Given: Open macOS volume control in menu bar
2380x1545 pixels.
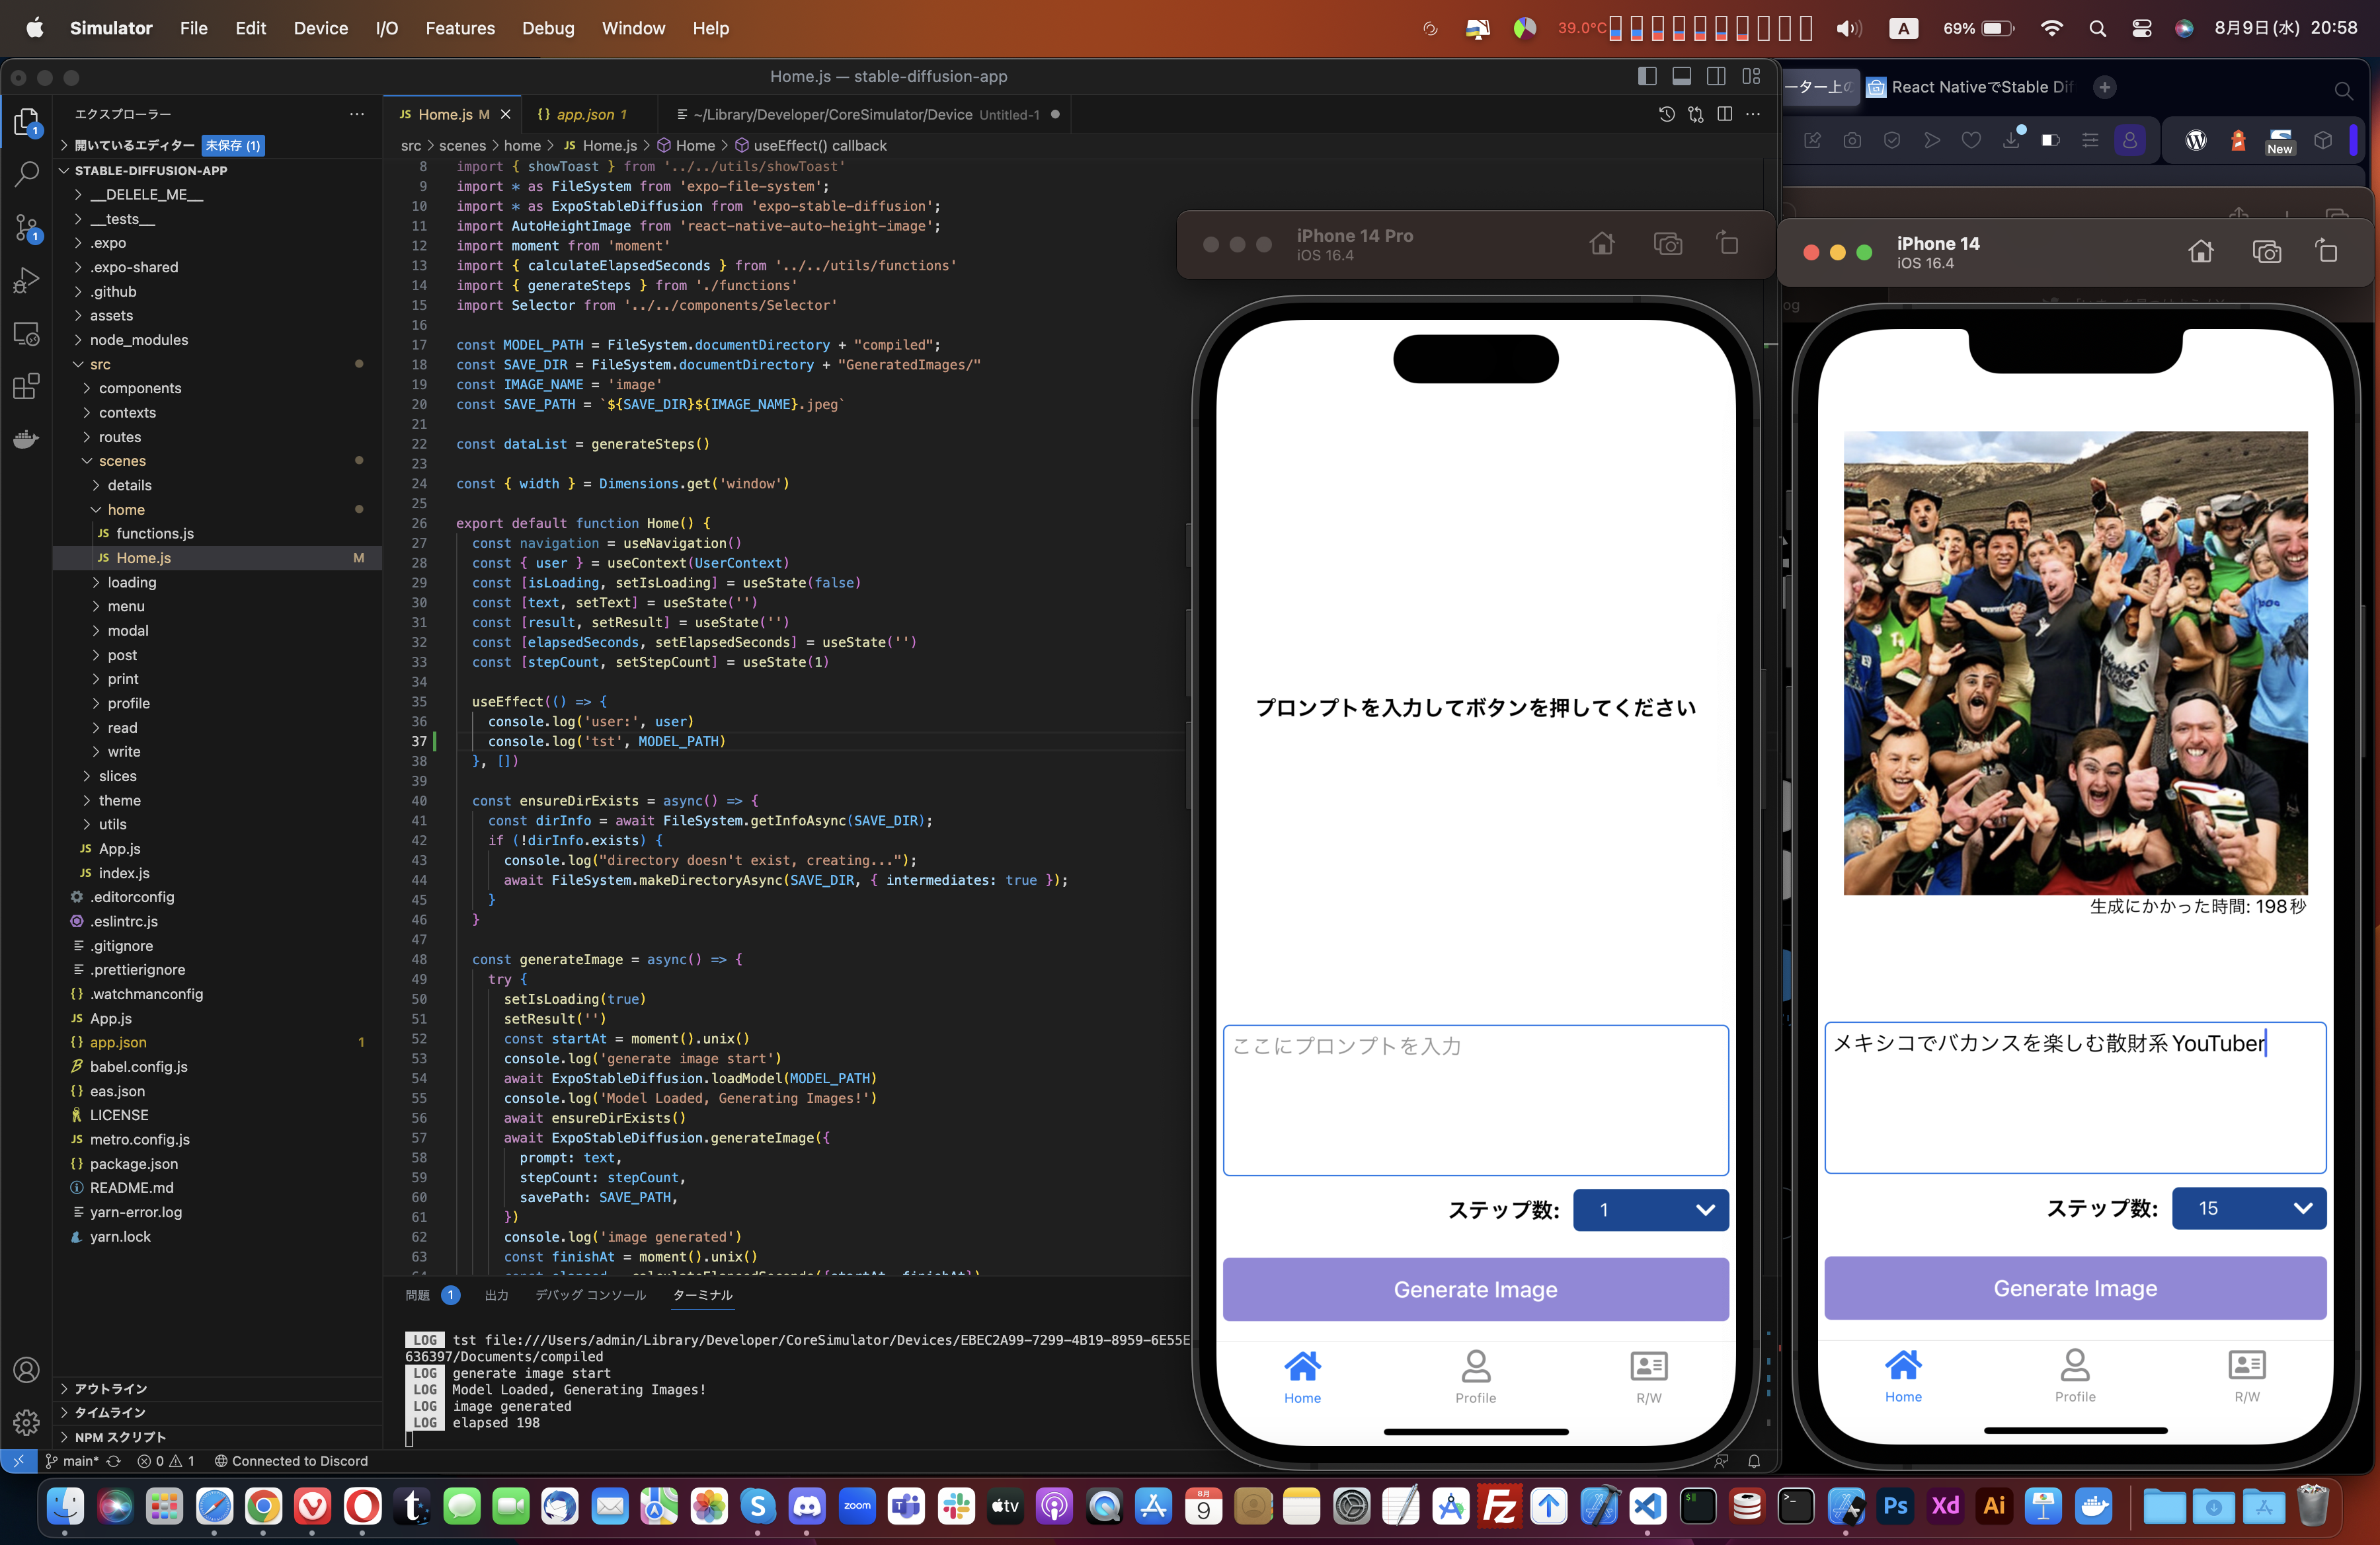Looking at the screenshot, I should (1848, 28).
